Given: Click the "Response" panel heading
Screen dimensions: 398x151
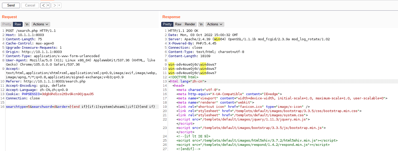Looking at the screenshot, I should point(171,17).
